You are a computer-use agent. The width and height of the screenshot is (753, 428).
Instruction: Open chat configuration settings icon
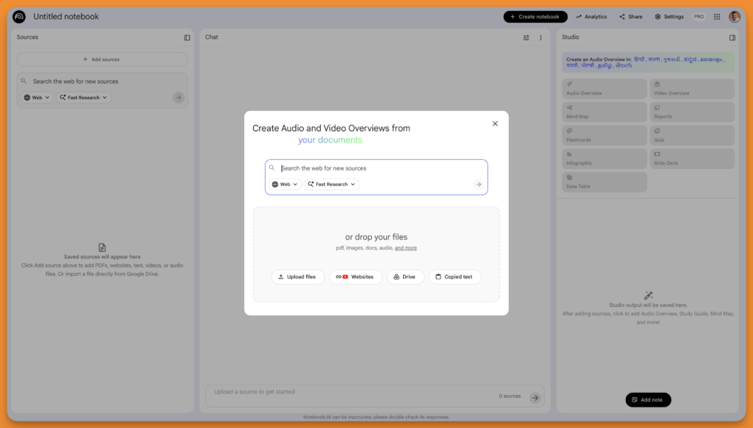click(x=526, y=37)
